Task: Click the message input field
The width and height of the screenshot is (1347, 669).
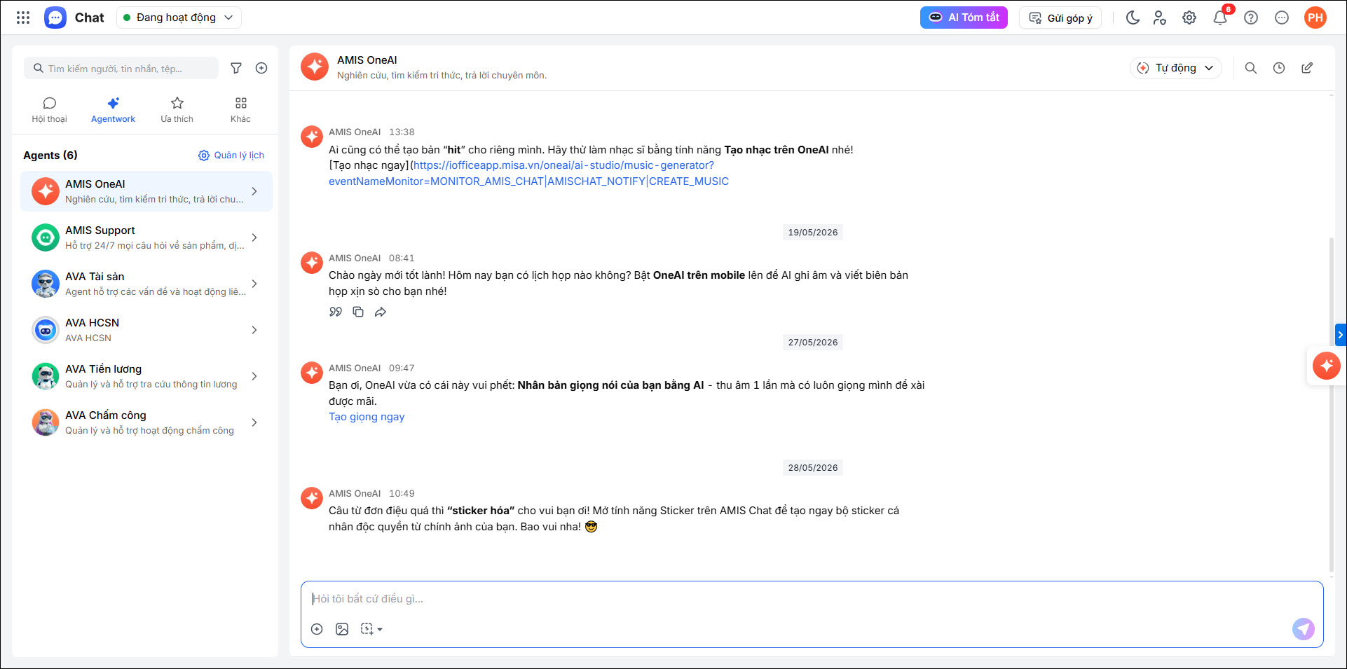Action: [x=812, y=599]
